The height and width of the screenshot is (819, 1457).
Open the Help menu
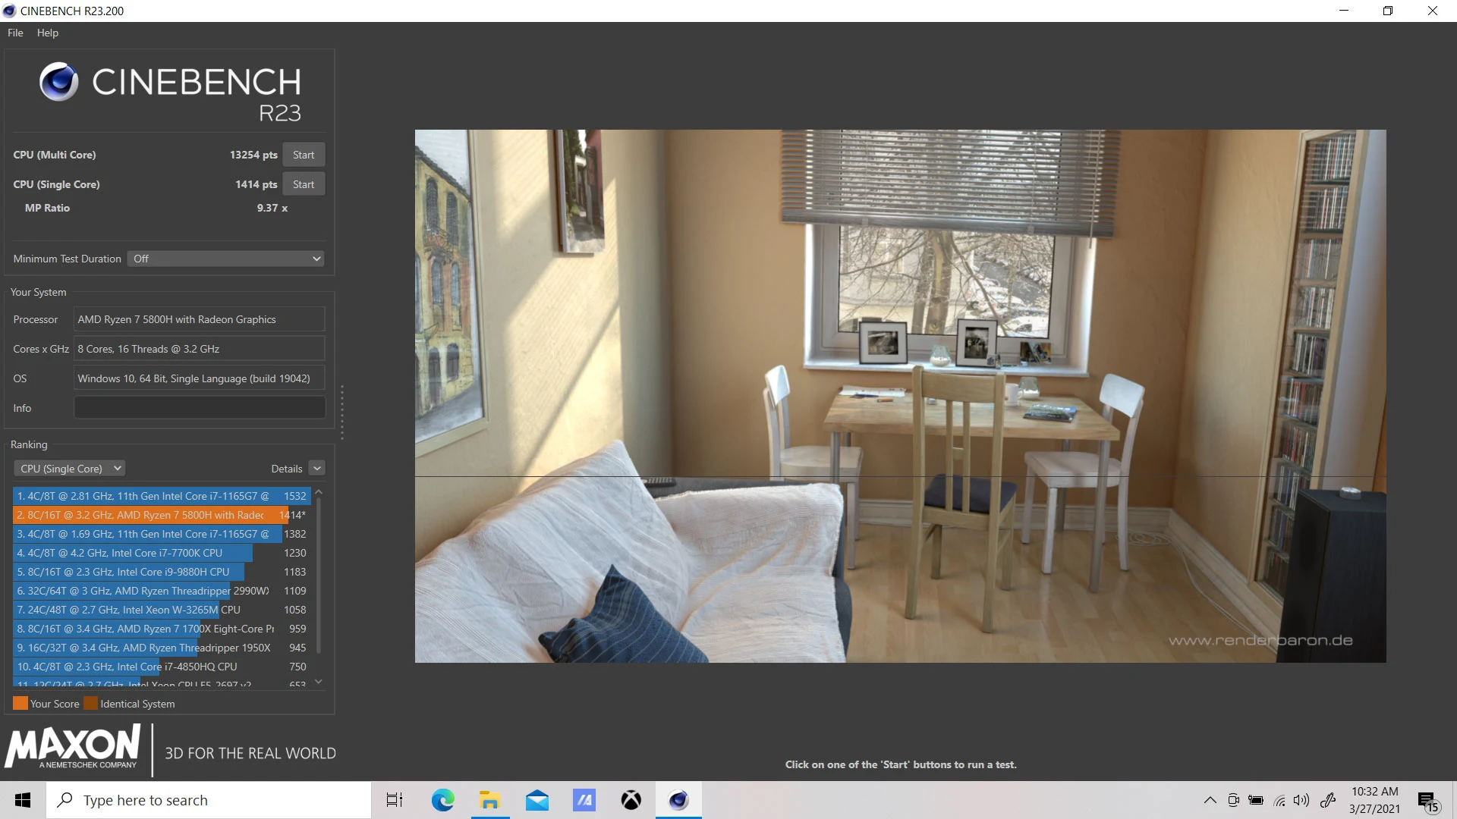click(x=47, y=33)
